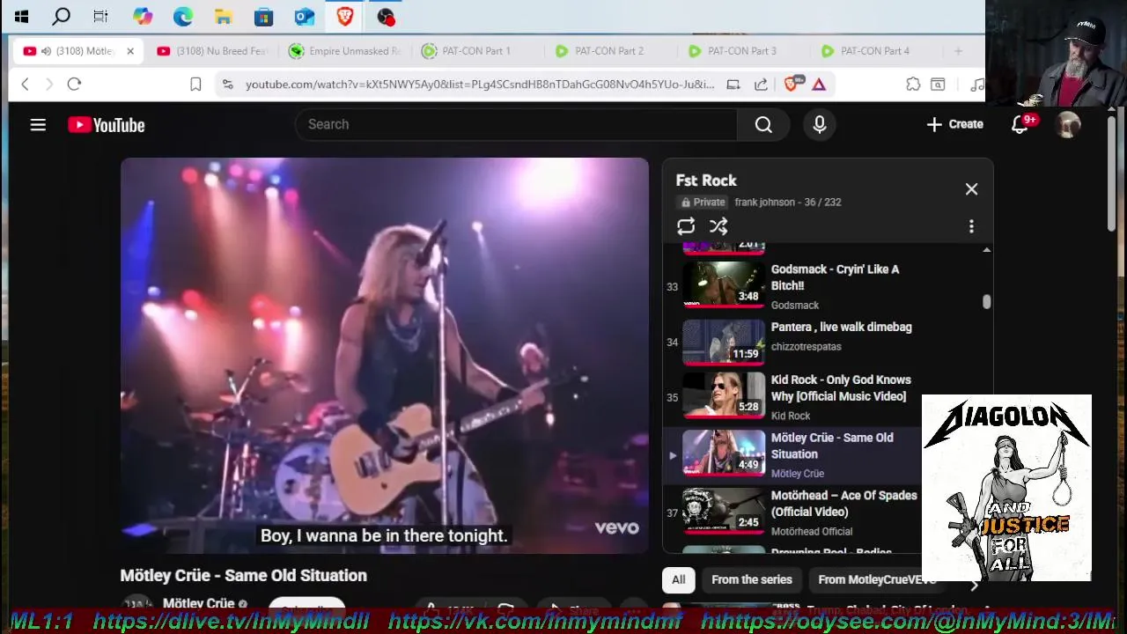This screenshot has height=634, width=1127.
Task: Switch to Nu Breed tab
Action: [211, 51]
